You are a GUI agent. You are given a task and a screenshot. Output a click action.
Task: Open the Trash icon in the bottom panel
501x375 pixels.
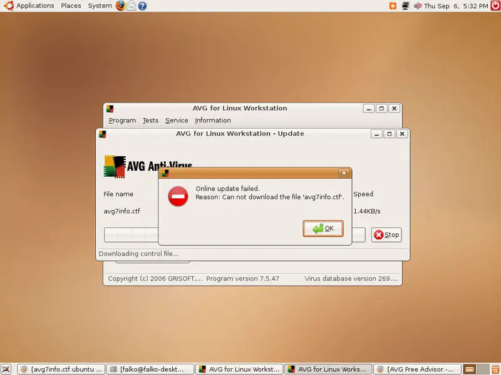(x=495, y=369)
